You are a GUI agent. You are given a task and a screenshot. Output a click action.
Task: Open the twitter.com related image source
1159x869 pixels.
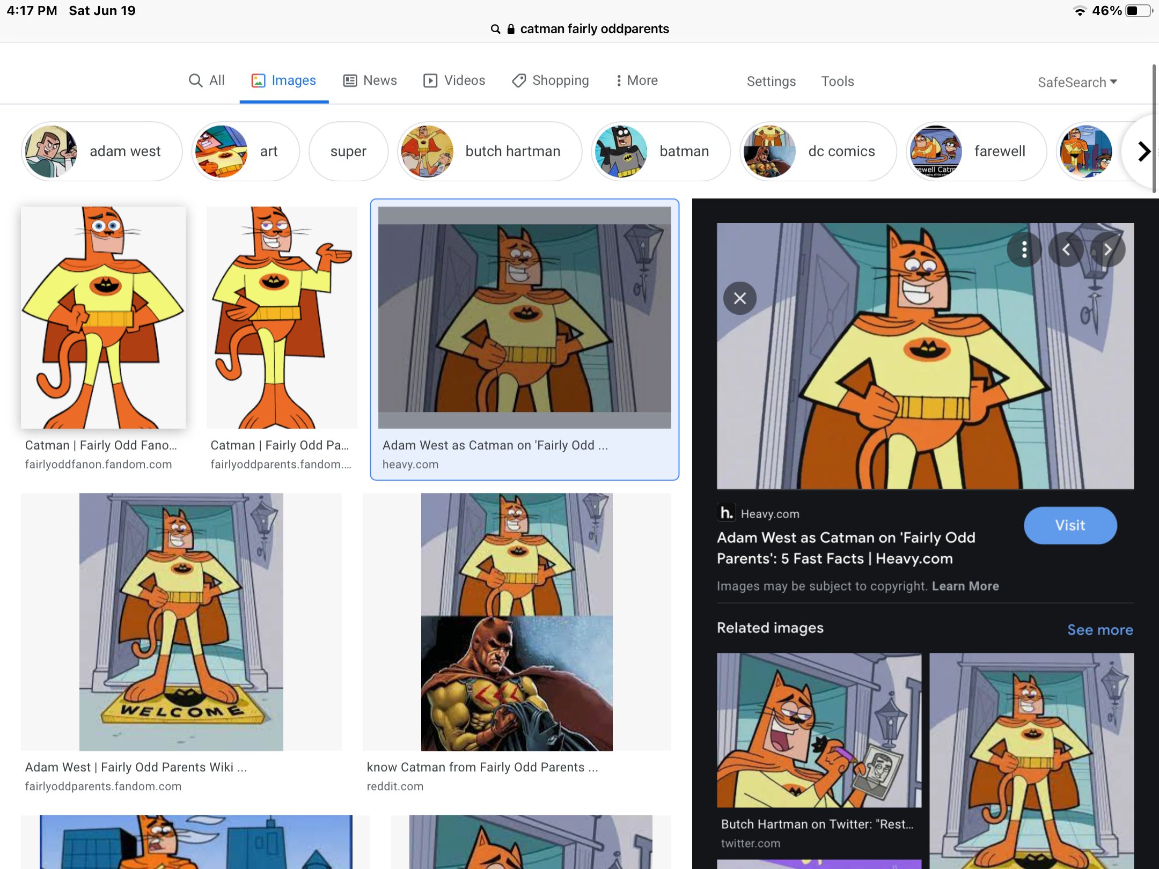[x=751, y=843]
